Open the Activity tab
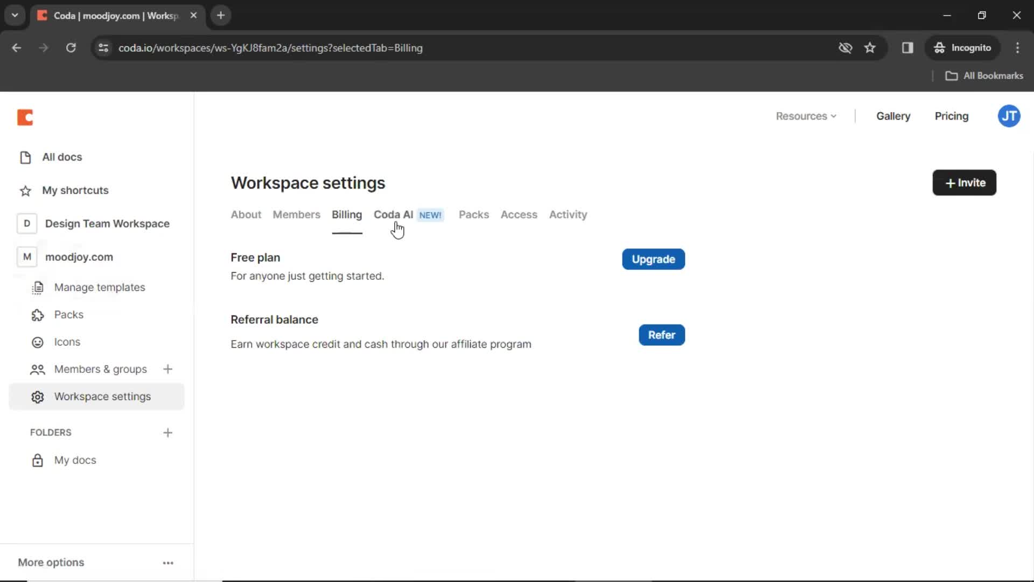 568,214
